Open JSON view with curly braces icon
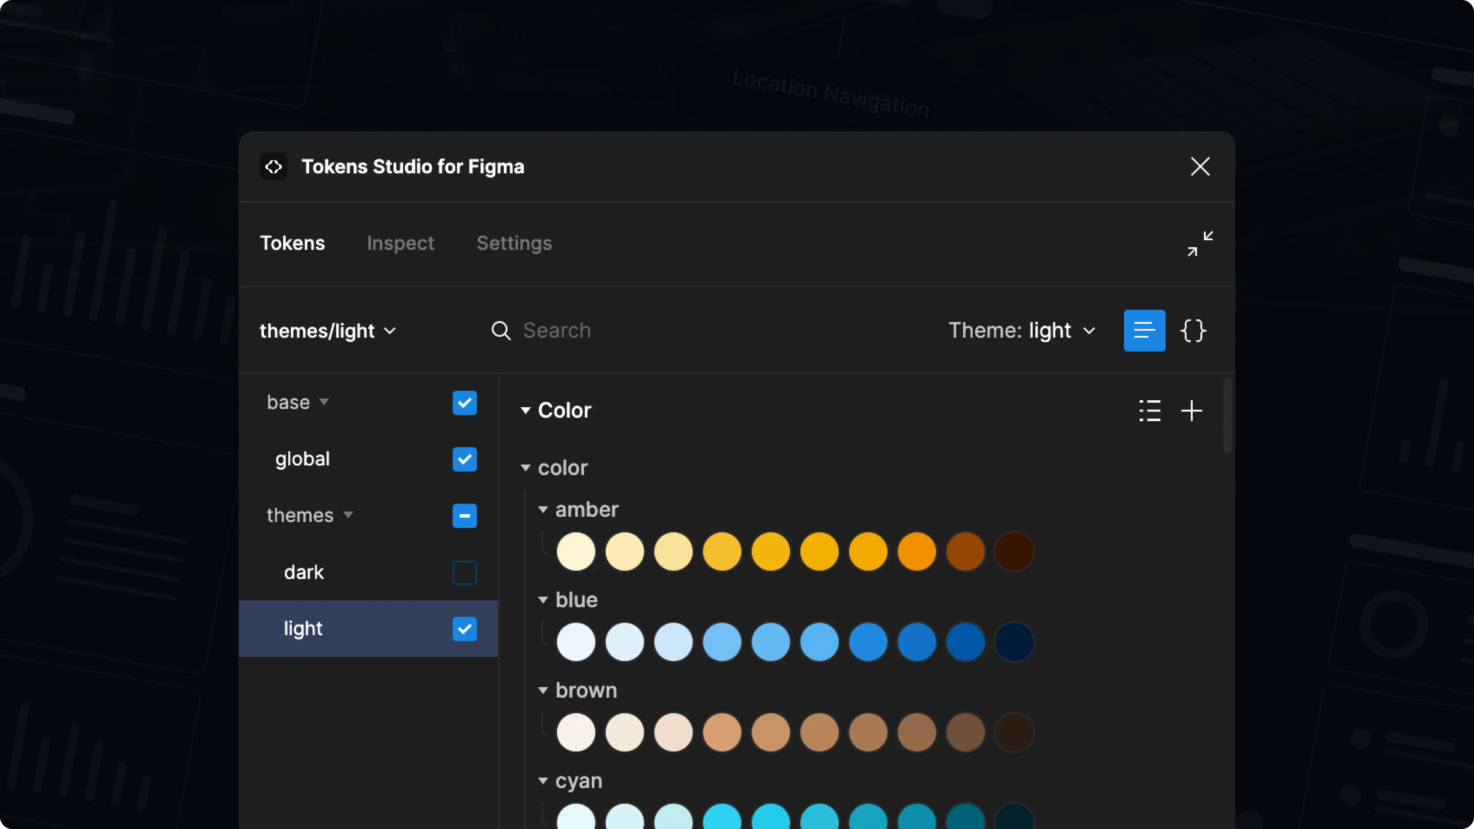Screen dimensions: 1474x829 (x=1193, y=331)
